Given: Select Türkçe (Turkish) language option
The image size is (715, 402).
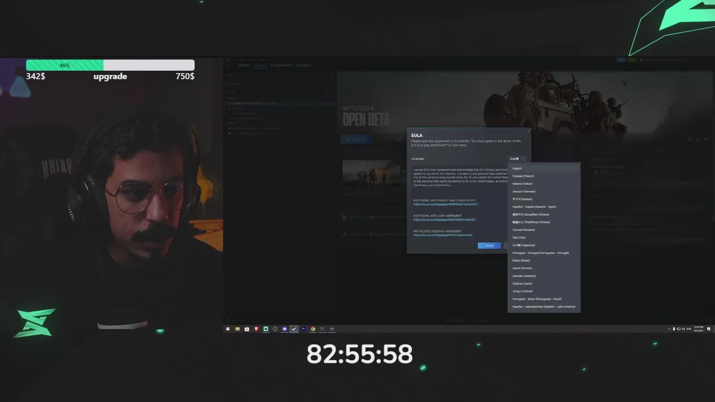Looking at the screenshot, I should (544, 291).
